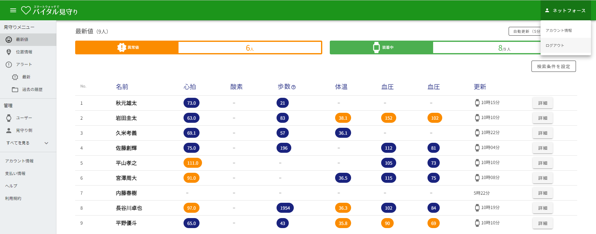
Task: Click the heart logo in header
Action: pos(26,10)
